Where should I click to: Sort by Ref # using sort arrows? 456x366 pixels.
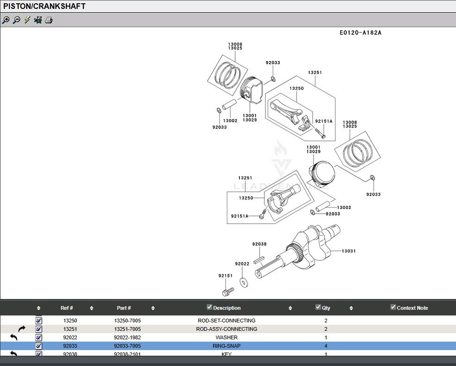91,308
